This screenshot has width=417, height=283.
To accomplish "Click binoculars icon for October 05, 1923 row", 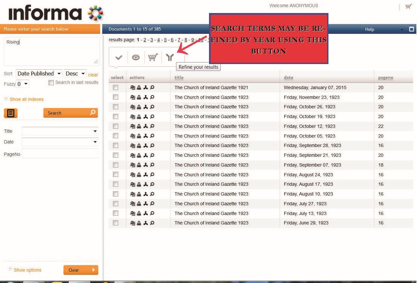I will (139, 136).
